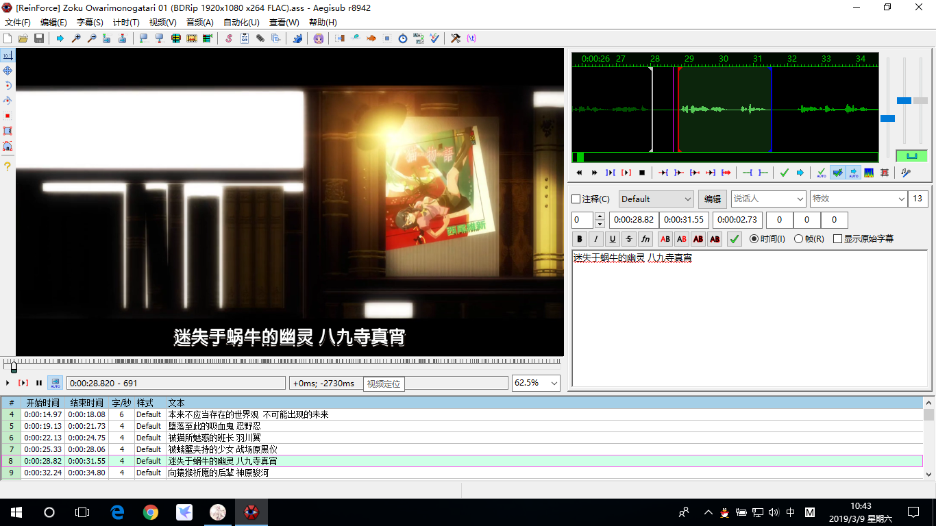The height and width of the screenshot is (526, 936).
Task: Select the rotate on Z axis tool
Action: (8, 86)
